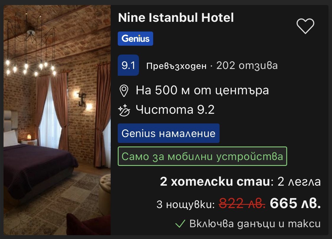
Task: Open the hotel room photo
Action: [57, 120]
